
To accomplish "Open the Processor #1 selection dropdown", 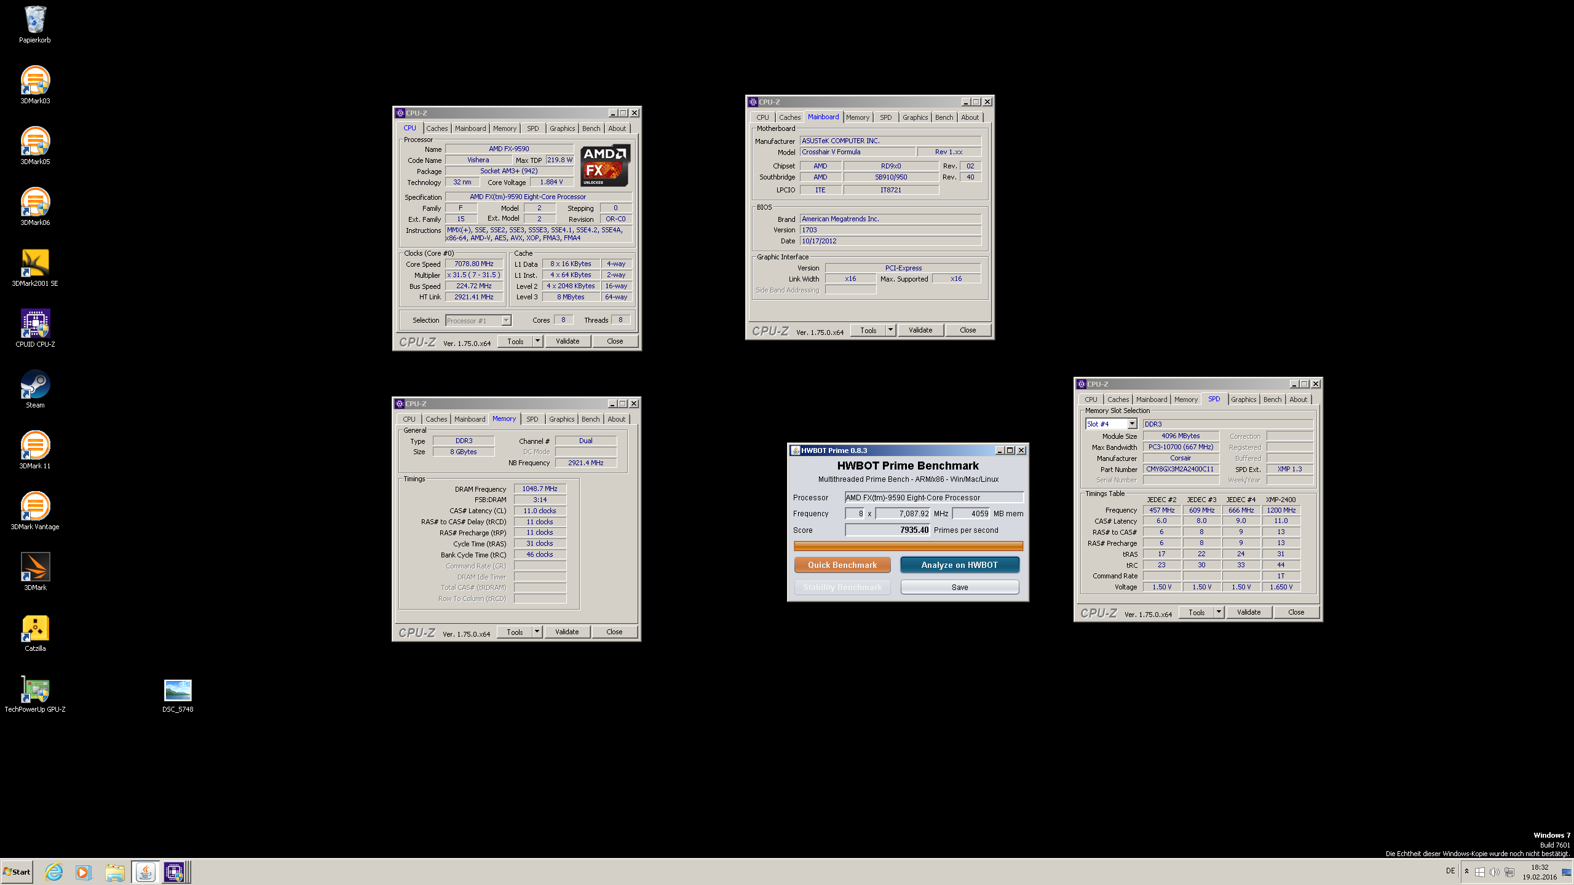I will (478, 320).
